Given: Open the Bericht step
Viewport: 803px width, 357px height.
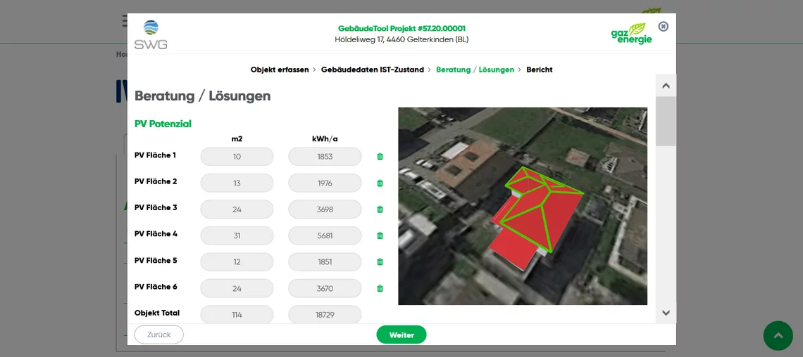Looking at the screenshot, I should [540, 70].
